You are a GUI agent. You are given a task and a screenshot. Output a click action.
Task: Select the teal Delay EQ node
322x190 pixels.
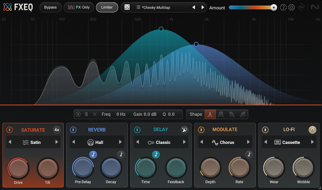coord(161,29)
